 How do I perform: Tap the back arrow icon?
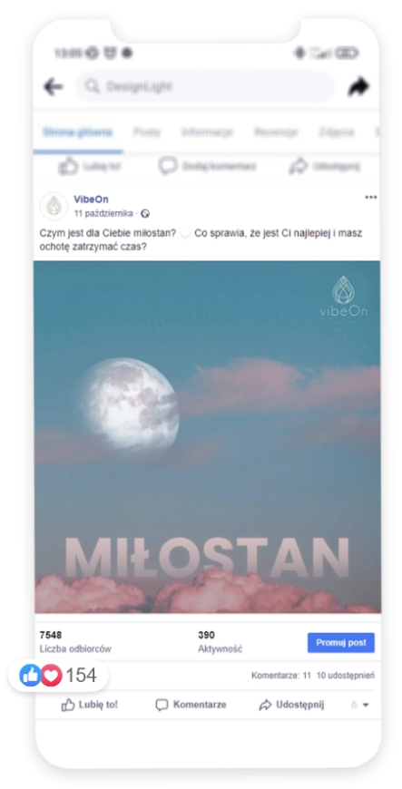53,86
